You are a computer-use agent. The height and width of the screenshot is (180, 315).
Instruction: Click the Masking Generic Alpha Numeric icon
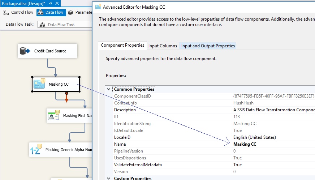click(x=36, y=149)
